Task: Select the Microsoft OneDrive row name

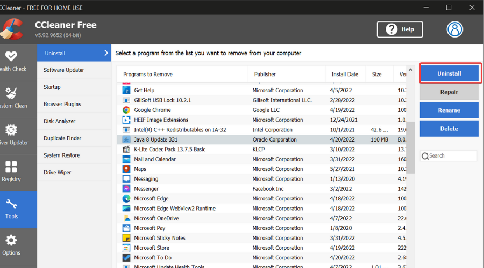Action: coord(156,218)
